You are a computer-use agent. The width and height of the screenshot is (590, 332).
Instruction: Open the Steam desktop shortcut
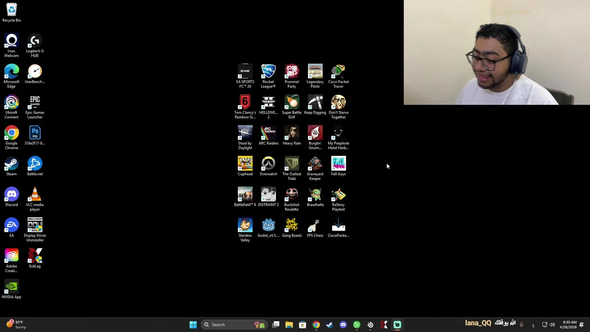(x=12, y=166)
